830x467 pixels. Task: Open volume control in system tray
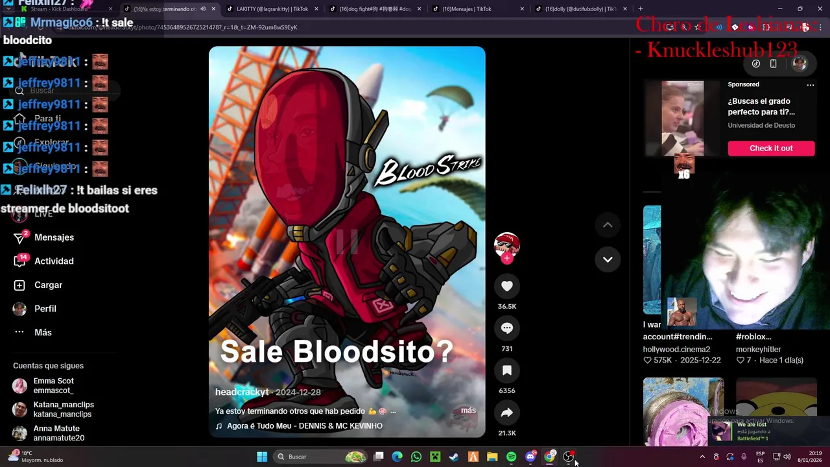787,457
